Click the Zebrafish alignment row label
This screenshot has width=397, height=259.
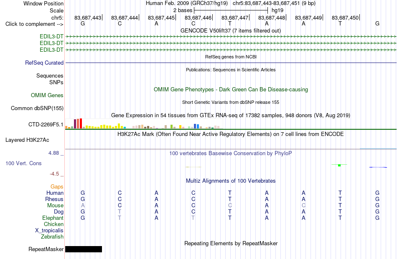coord(52,237)
